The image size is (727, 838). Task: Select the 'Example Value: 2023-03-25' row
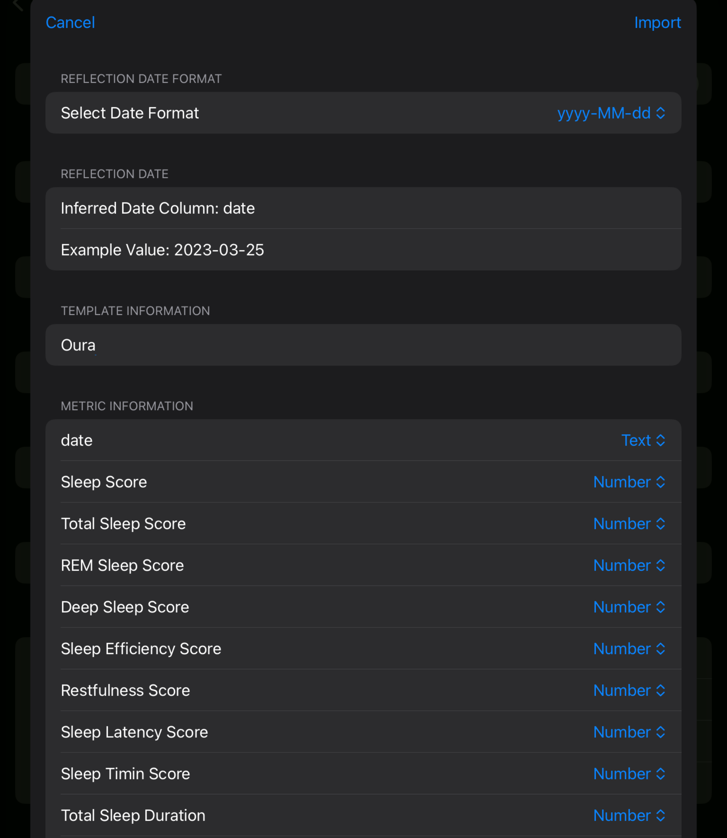363,250
